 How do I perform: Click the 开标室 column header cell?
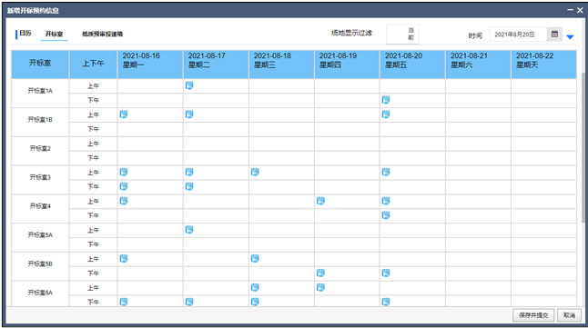click(40, 65)
